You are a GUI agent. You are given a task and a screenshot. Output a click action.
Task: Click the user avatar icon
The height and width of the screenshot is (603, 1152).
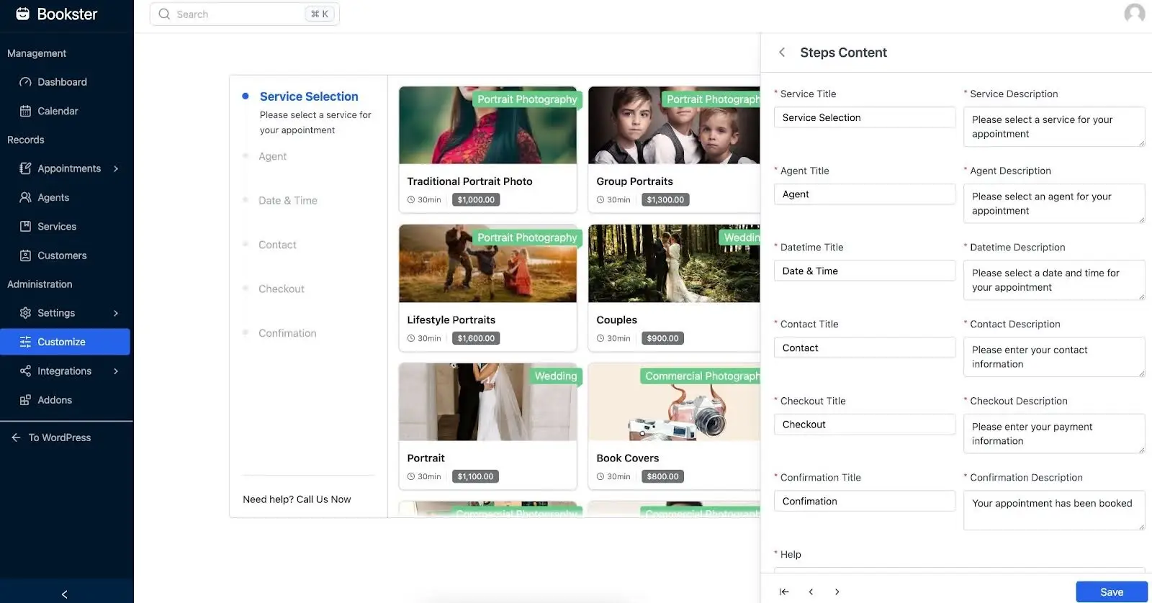tap(1134, 14)
